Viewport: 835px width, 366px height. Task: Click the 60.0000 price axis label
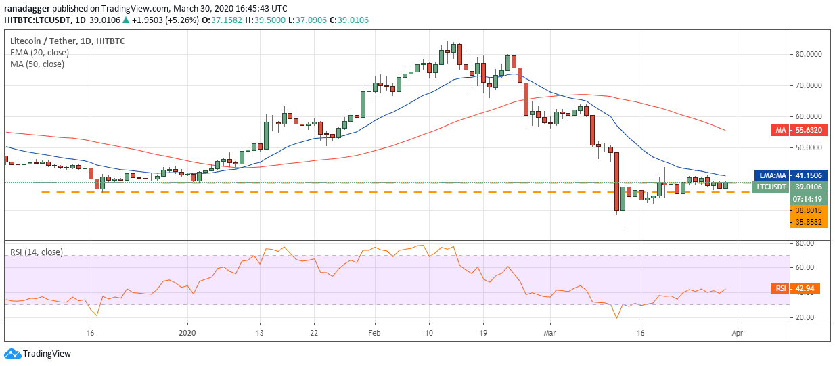[808, 117]
